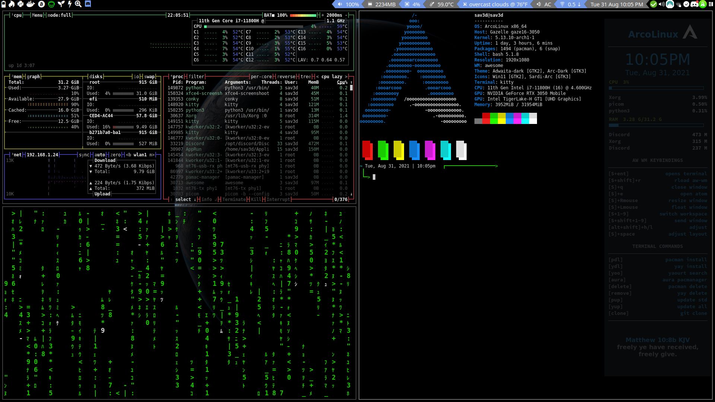Click the lightning bolt icon in the panel

click(x=69, y=4)
